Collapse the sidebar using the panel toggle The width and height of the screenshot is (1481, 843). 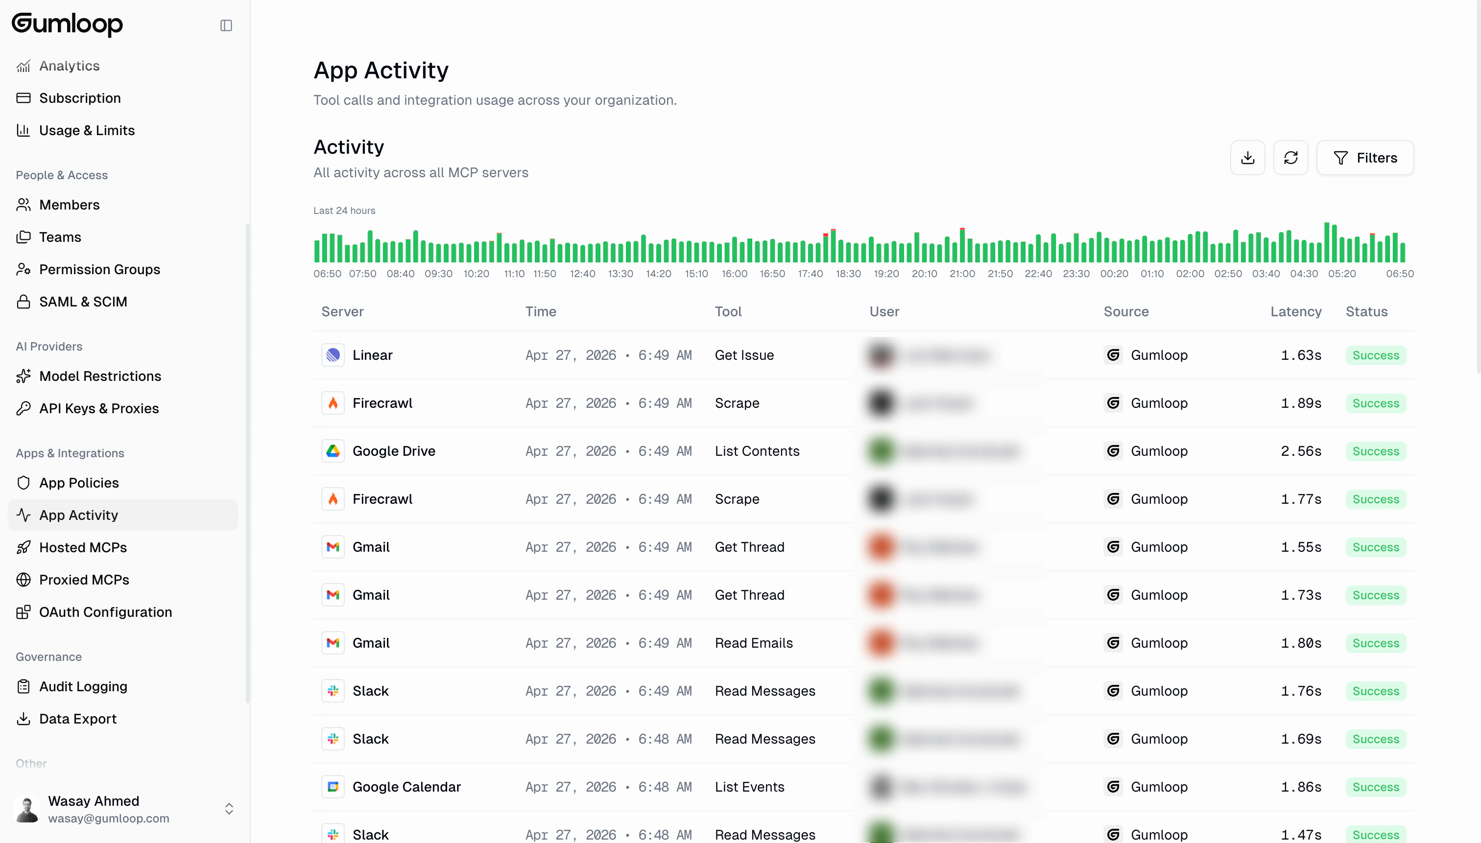click(226, 25)
